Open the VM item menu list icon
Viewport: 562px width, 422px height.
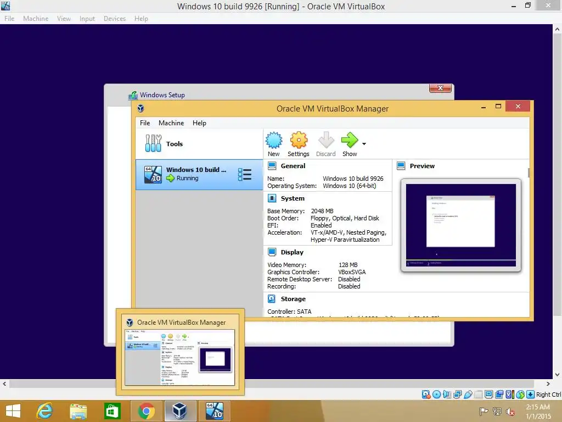[245, 174]
